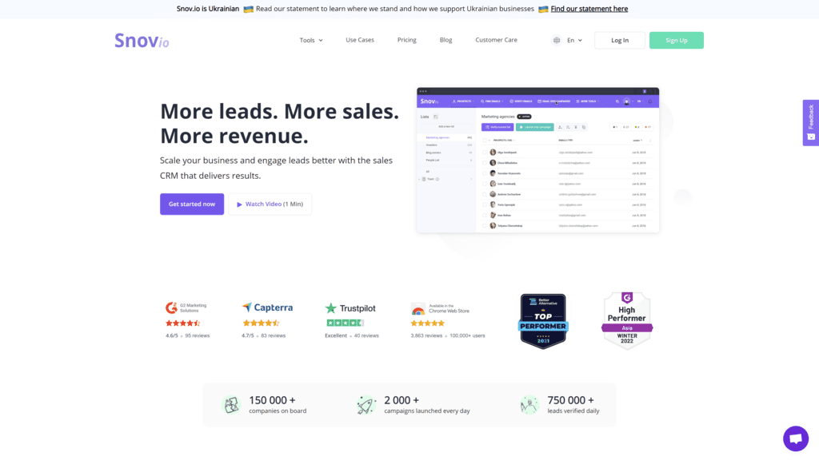Click the Watch Video (1 Min) button
Image resolution: width=819 pixels, height=460 pixels.
tap(270, 204)
